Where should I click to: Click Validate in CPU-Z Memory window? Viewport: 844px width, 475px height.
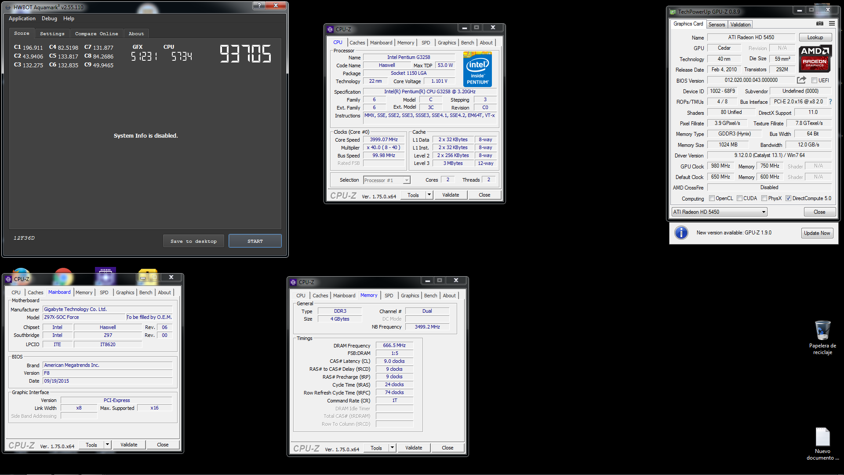click(x=414, y=448)
